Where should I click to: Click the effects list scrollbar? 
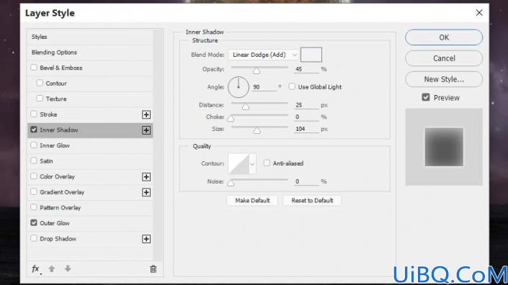click(x=158, y=145)
